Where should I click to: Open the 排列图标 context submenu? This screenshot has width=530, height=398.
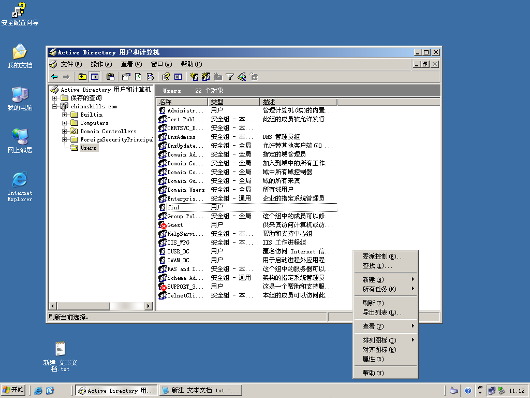pos(385,340)
